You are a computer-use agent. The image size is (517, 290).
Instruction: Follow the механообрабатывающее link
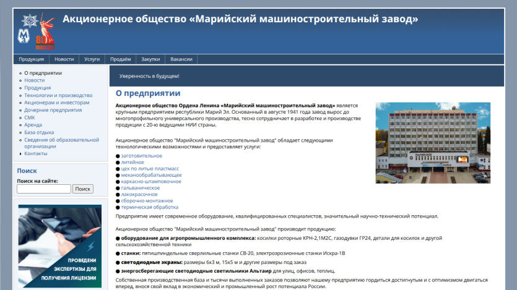tap(151, 175)
